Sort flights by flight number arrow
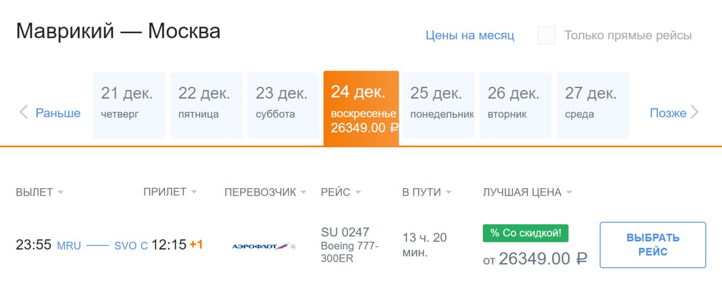722x288 pixels. (358, 192)
